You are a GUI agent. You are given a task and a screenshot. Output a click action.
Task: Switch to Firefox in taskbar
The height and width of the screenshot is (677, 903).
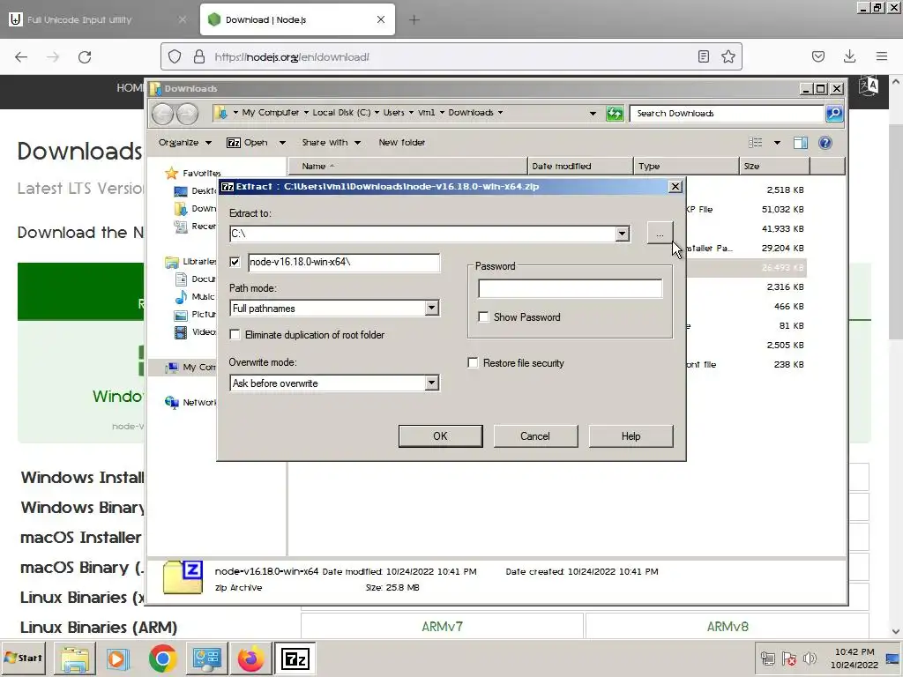click(250, 658)
